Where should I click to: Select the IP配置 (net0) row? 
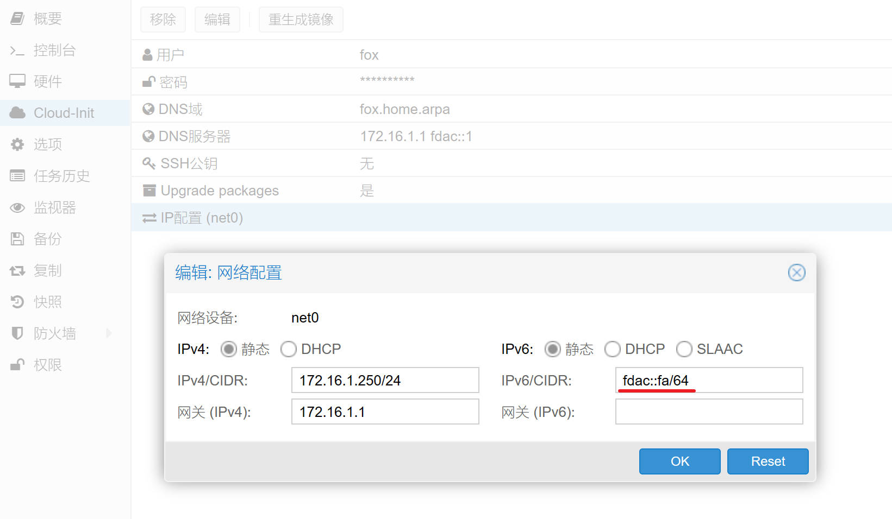[x=512, y=218]
